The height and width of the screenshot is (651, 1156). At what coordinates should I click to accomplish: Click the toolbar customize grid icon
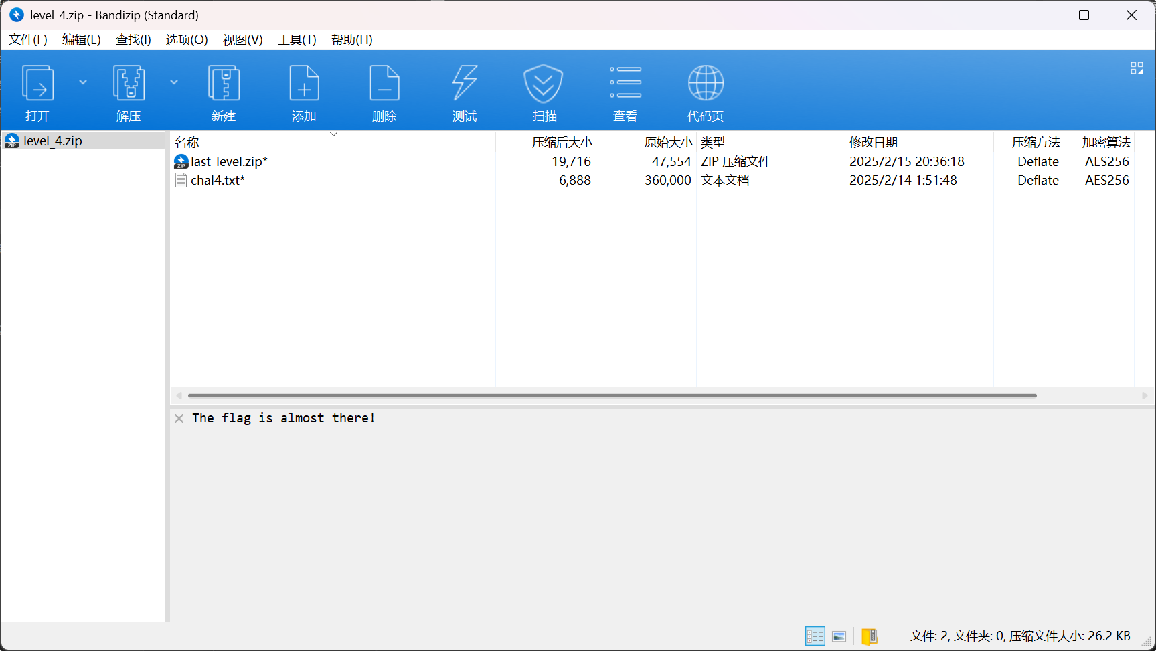point(1137,68)
